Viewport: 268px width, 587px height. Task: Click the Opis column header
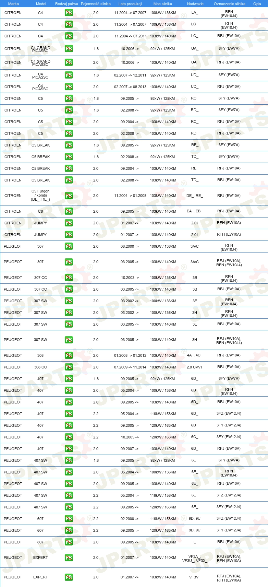point(257,4)
